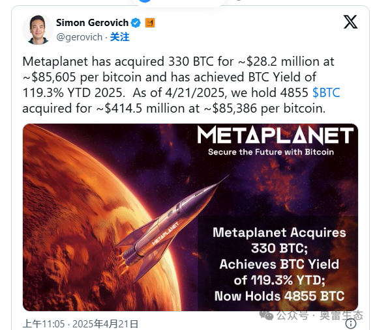The image size is (375, 330).
Task: Select the Simon Gerovich display name
Action: tap(93, 23)
